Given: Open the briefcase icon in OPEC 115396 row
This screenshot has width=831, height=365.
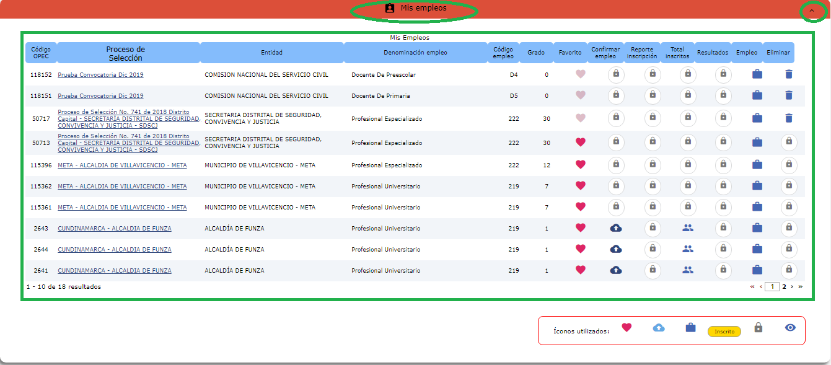Looking at the screenshot, I should pos(757,165).
